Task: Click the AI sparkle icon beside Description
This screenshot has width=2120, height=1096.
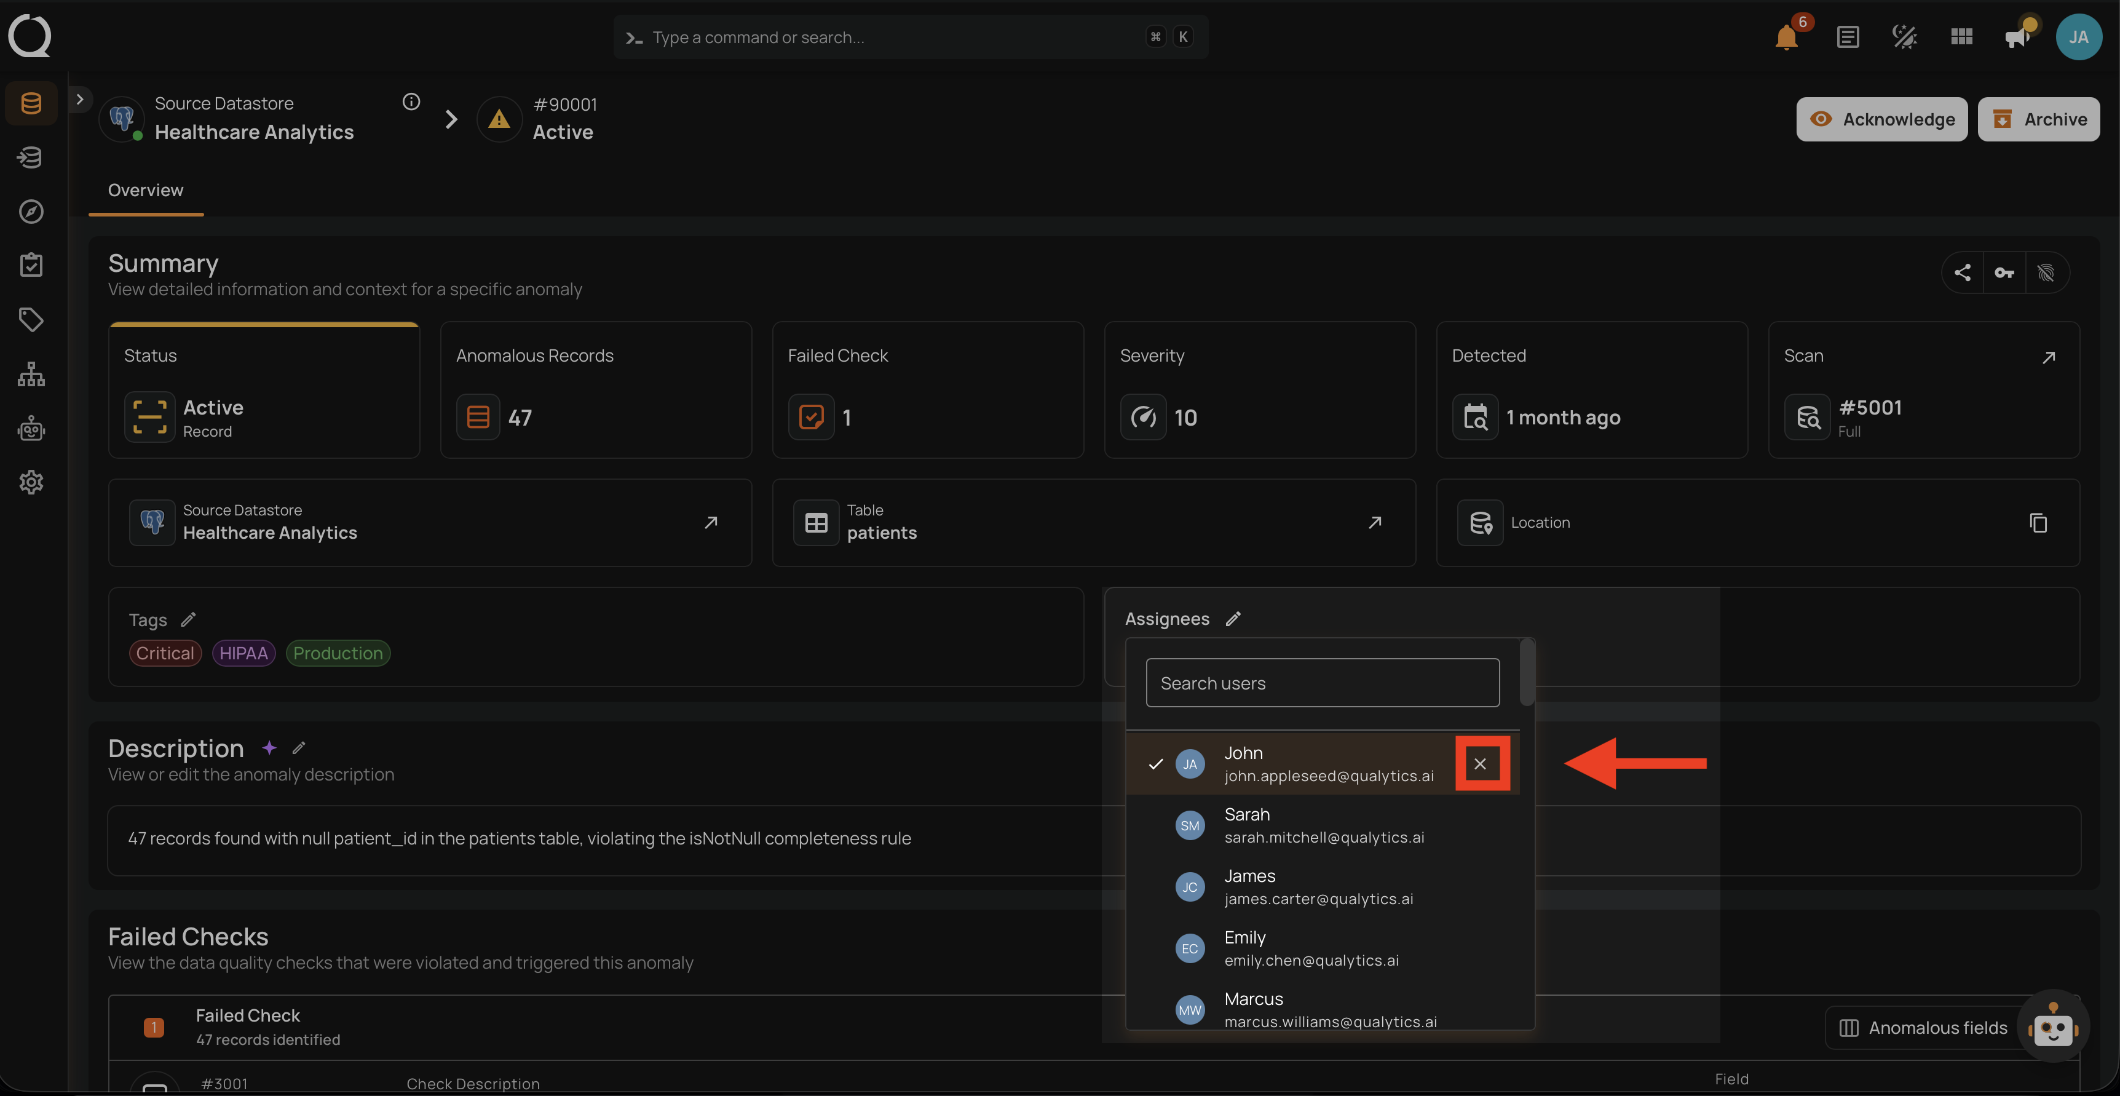Action: [269, 748]
